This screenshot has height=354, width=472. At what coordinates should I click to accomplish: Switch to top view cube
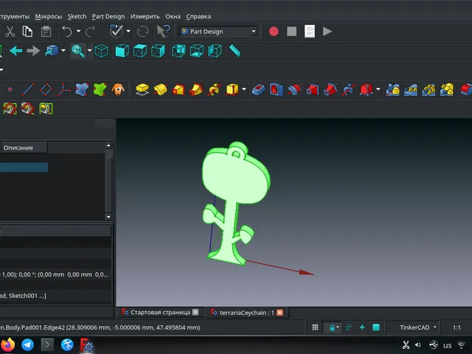(140, 51)
